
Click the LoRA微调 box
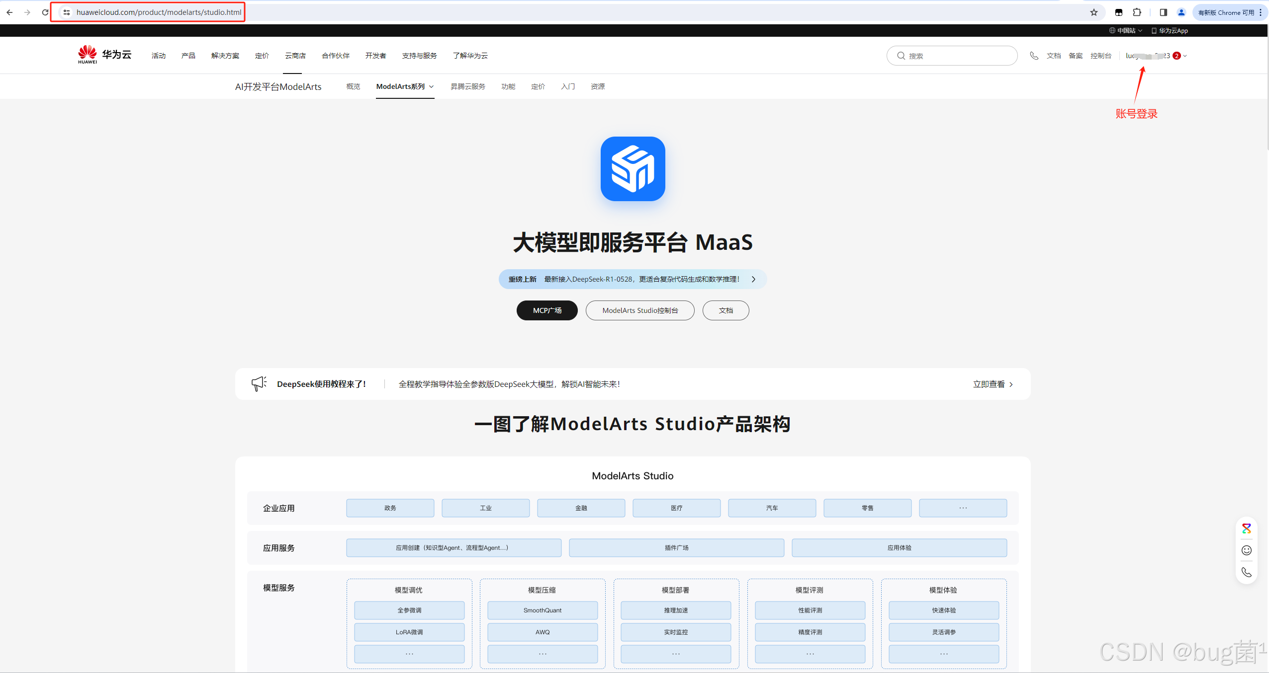pyautogui.click(x=409, y=632)
